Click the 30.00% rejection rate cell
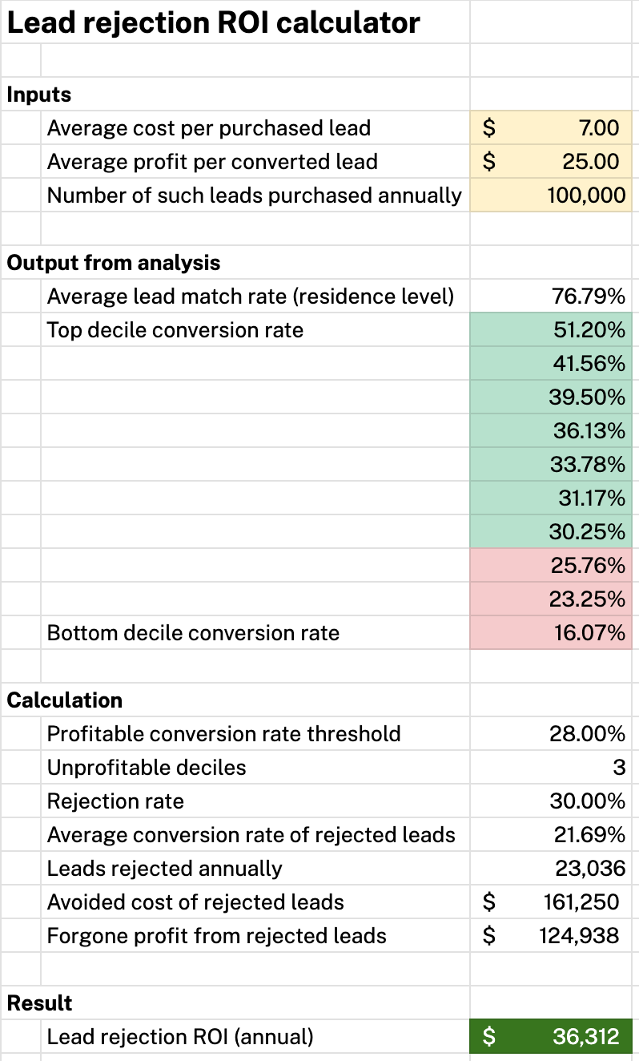The width and height of the screenshot is (639, 1061). click(x=551, y=801)
